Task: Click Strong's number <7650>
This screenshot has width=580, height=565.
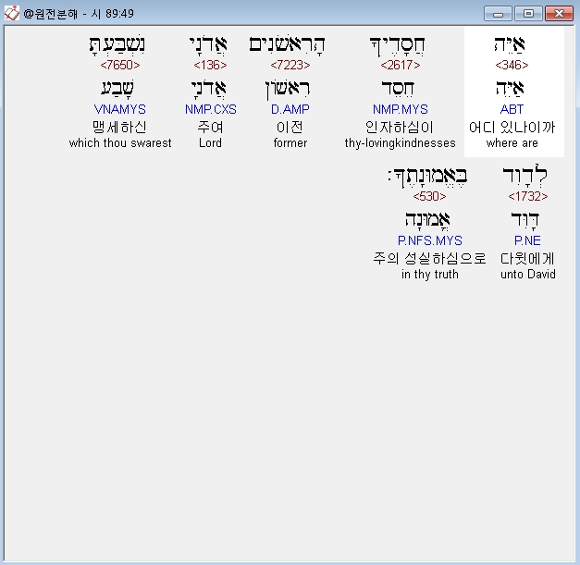Action: click(x=120, y=65)
